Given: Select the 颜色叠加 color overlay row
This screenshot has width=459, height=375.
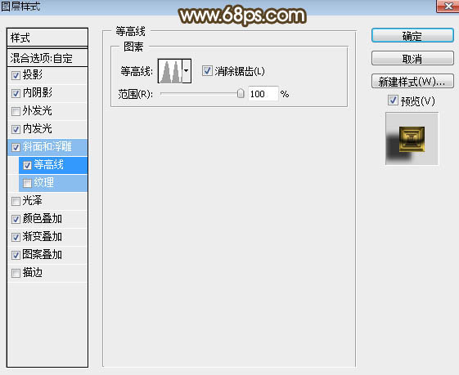Looking at the screenshot, I should tap(47, 219).
